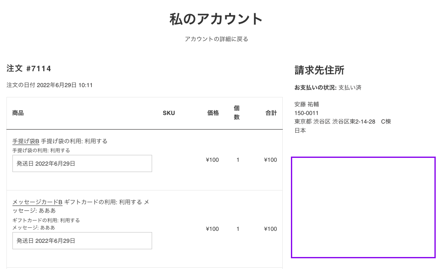This screenshot has width=443, height=269.
Task: Click the 商品 column header
Action: 18,113
